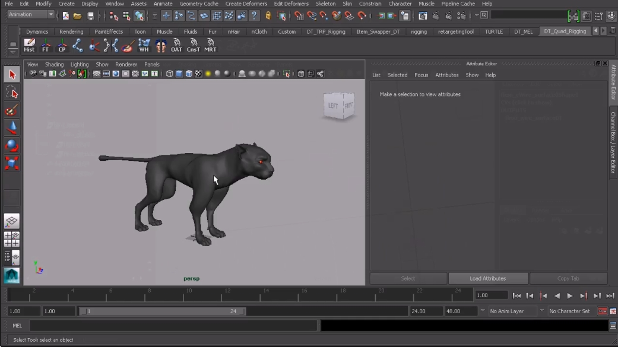
Task: Click the Copy Tab button
Action: tap(568, 278)
